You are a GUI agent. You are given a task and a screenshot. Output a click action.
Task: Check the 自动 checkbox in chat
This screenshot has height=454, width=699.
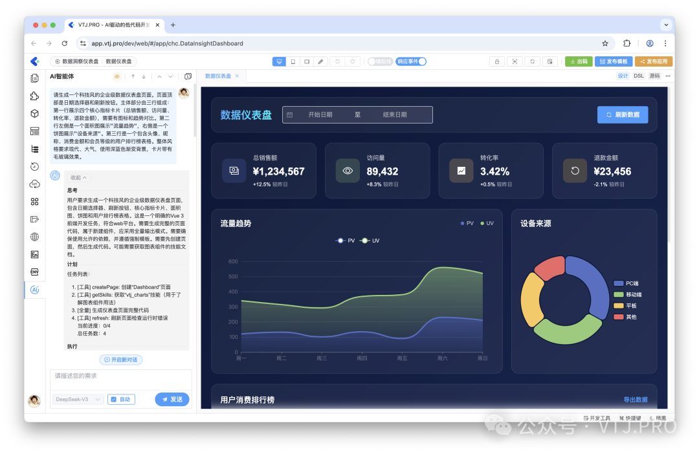point(113,400)
